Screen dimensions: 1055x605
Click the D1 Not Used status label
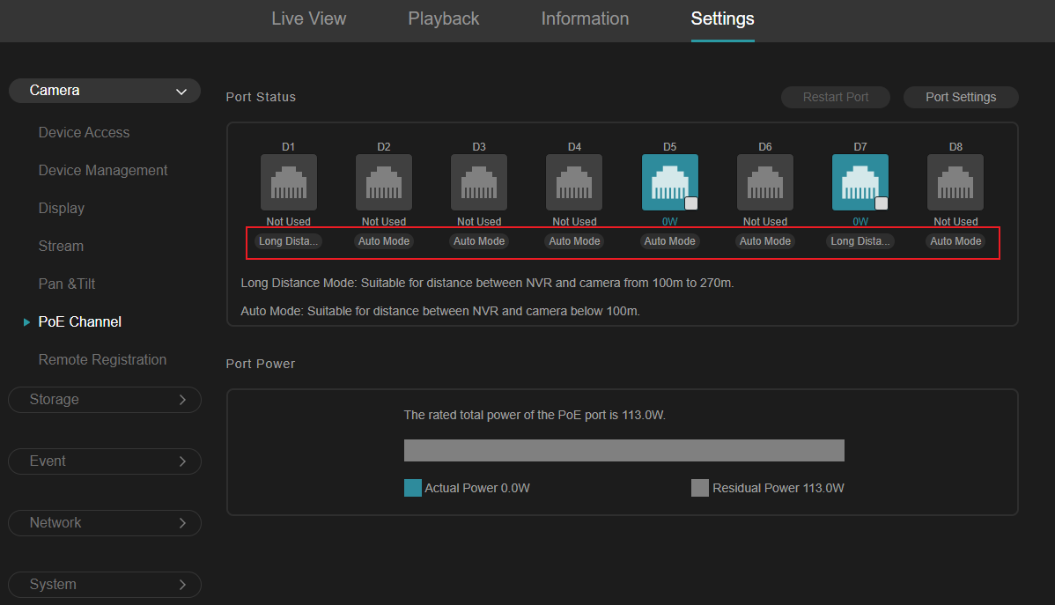point(289,221)
